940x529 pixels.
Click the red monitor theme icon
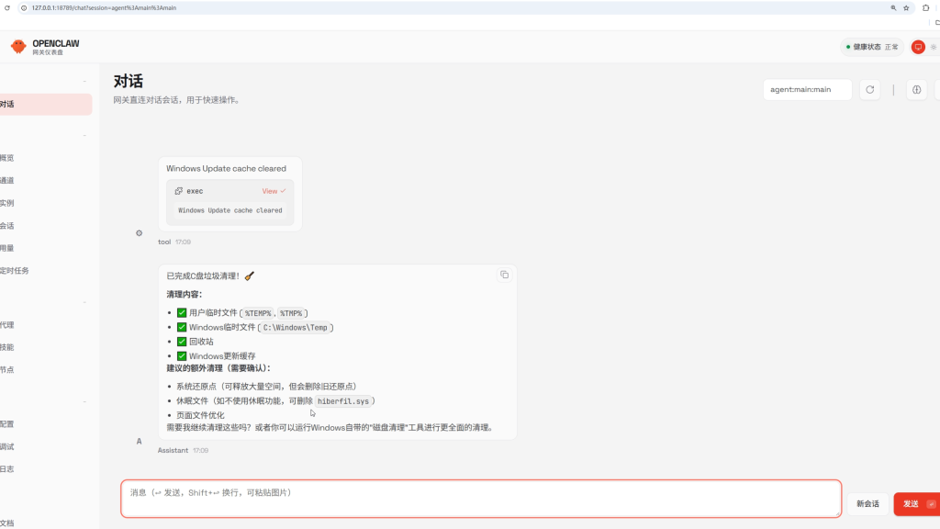point(918,47)
